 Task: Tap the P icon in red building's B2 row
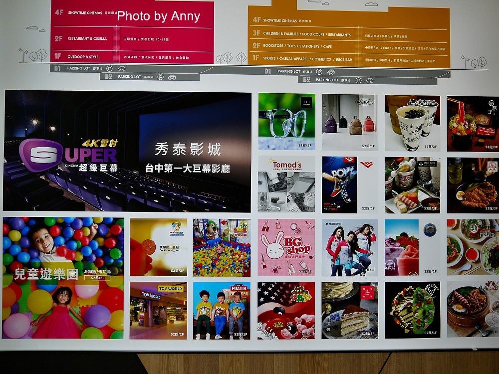pos(161,77)
